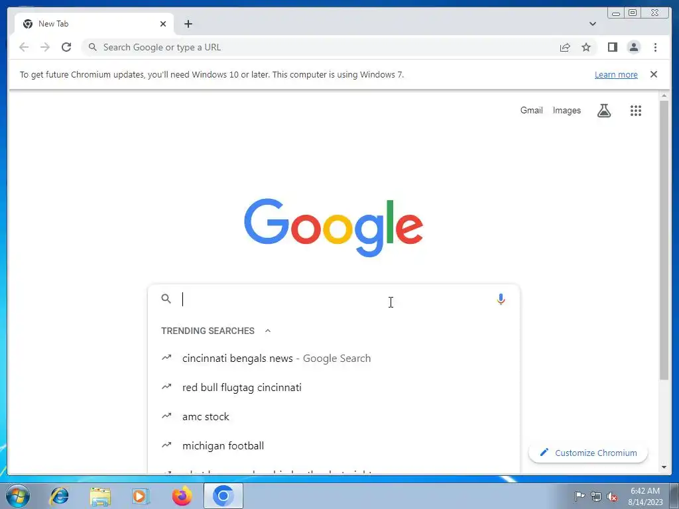Click the New Tab tab
The width and height of the screenshot is (679, 509).
pos(94,24)
